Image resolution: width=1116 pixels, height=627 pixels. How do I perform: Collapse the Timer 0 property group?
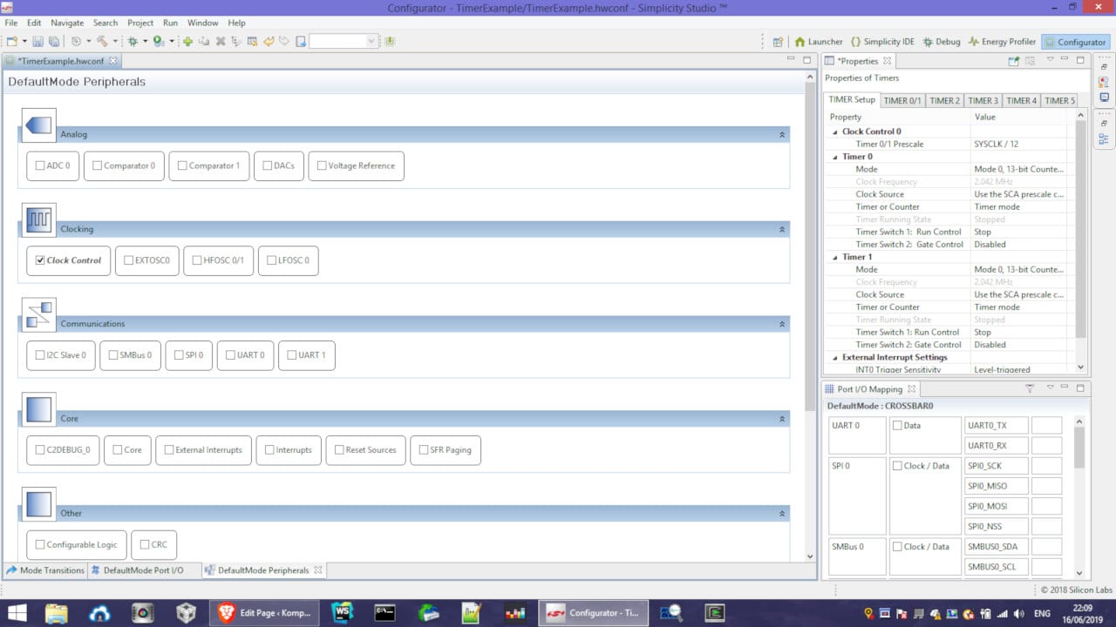[834, 157]
